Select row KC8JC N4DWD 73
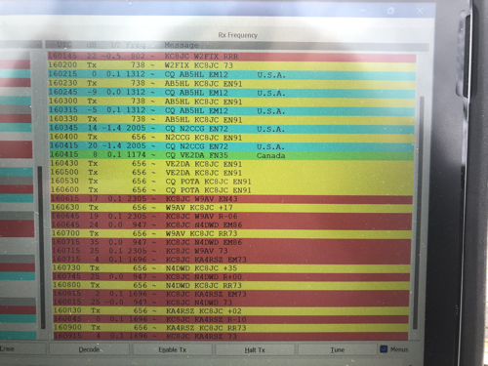This screenshot has height=366, width=488. point(231,303)
